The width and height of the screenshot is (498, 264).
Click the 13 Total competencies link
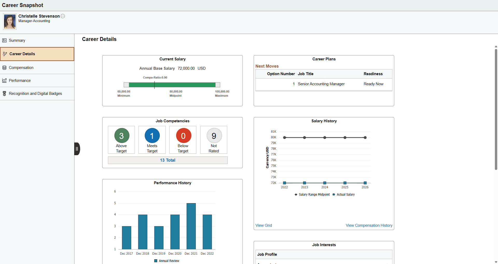click(168, 160)
